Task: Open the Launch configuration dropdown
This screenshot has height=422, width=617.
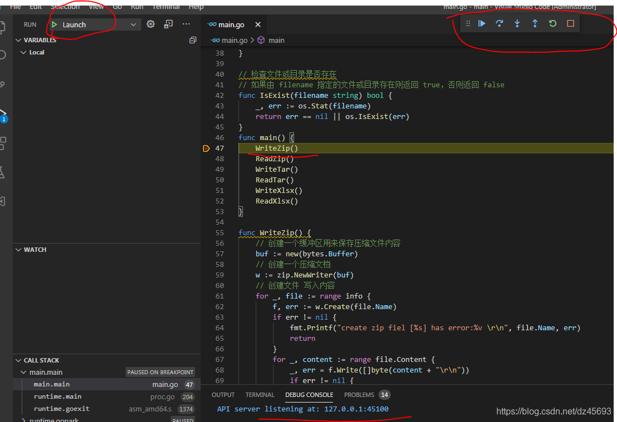Action: 132,24
